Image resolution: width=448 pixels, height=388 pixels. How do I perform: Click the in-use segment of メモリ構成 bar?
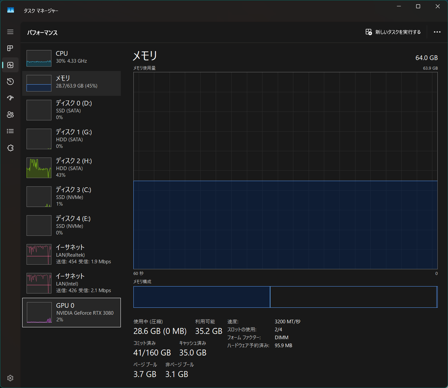point(202,297)
